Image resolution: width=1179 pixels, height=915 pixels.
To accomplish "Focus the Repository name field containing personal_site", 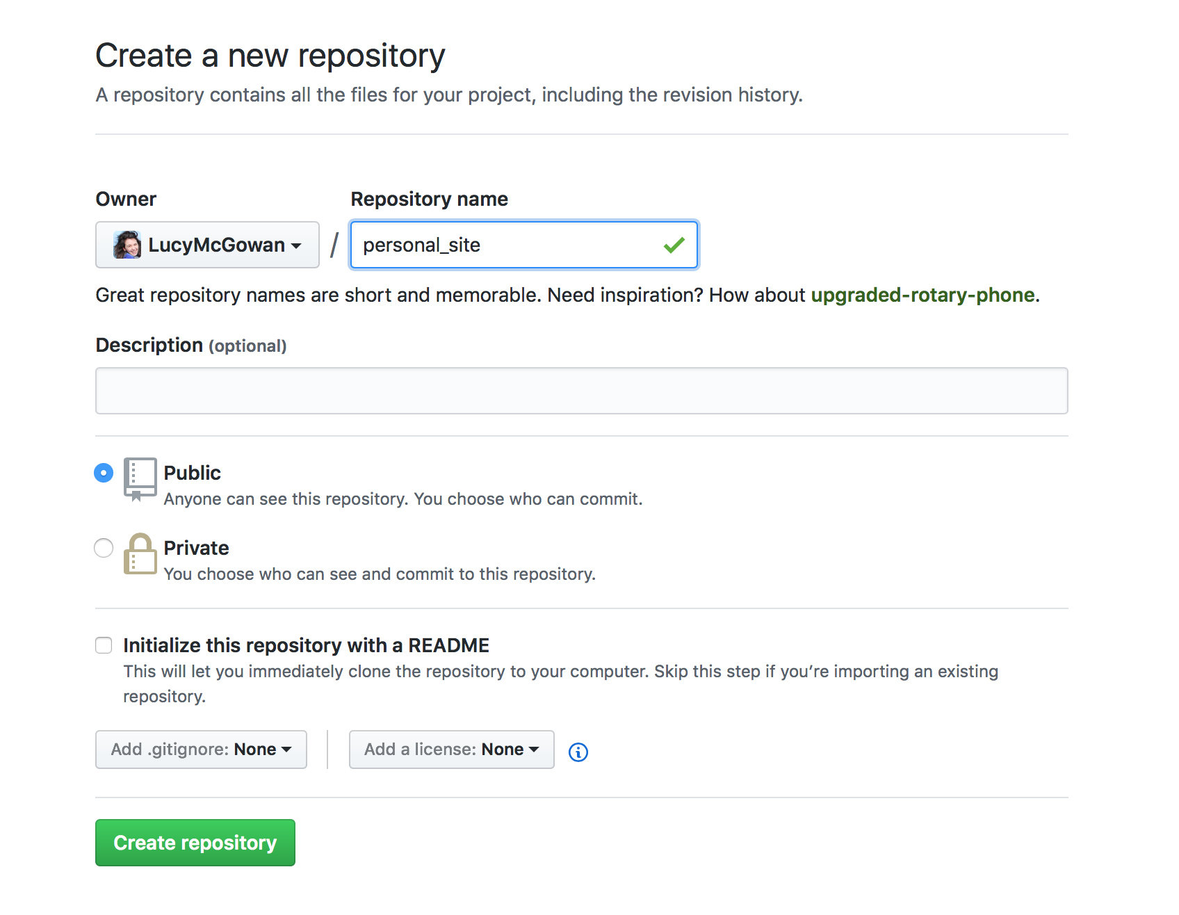I will coord(507,245).
